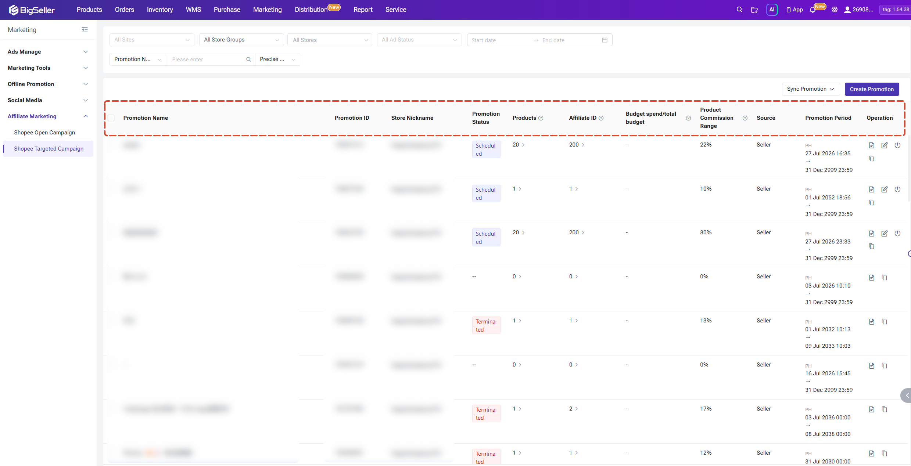Open the Purchase top menu
Image resolution: width=911 pixels, height=466 pixels.
pyautogui.click(x=227, y=10)
